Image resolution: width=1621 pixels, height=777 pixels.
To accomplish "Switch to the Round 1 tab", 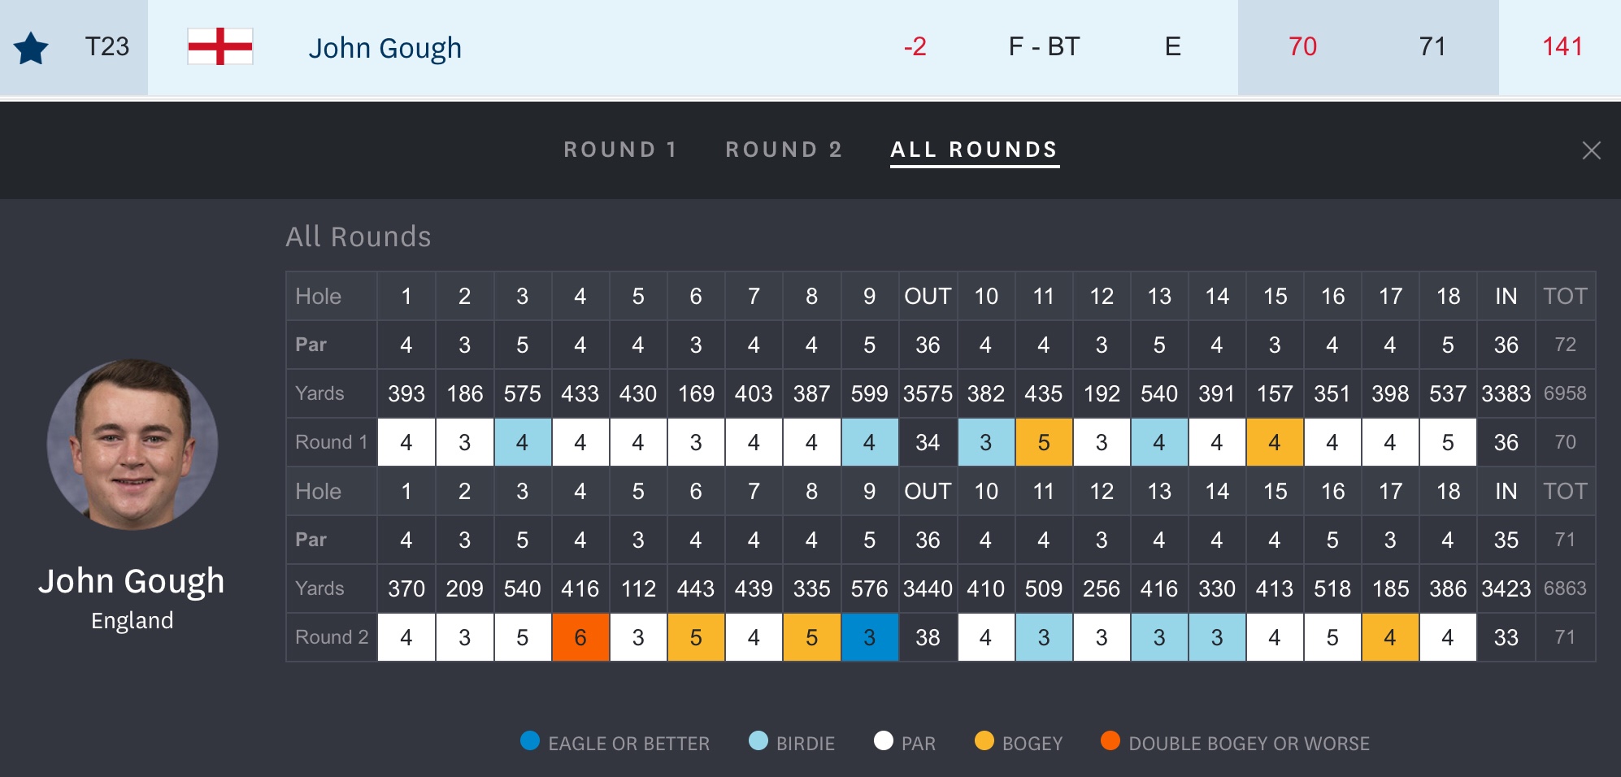I will click(x=620, y=150).
